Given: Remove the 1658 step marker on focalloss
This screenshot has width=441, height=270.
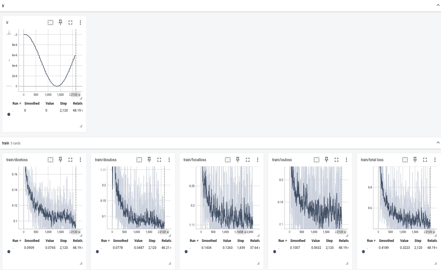Looking at the screenshot, I should coord(245,232).
